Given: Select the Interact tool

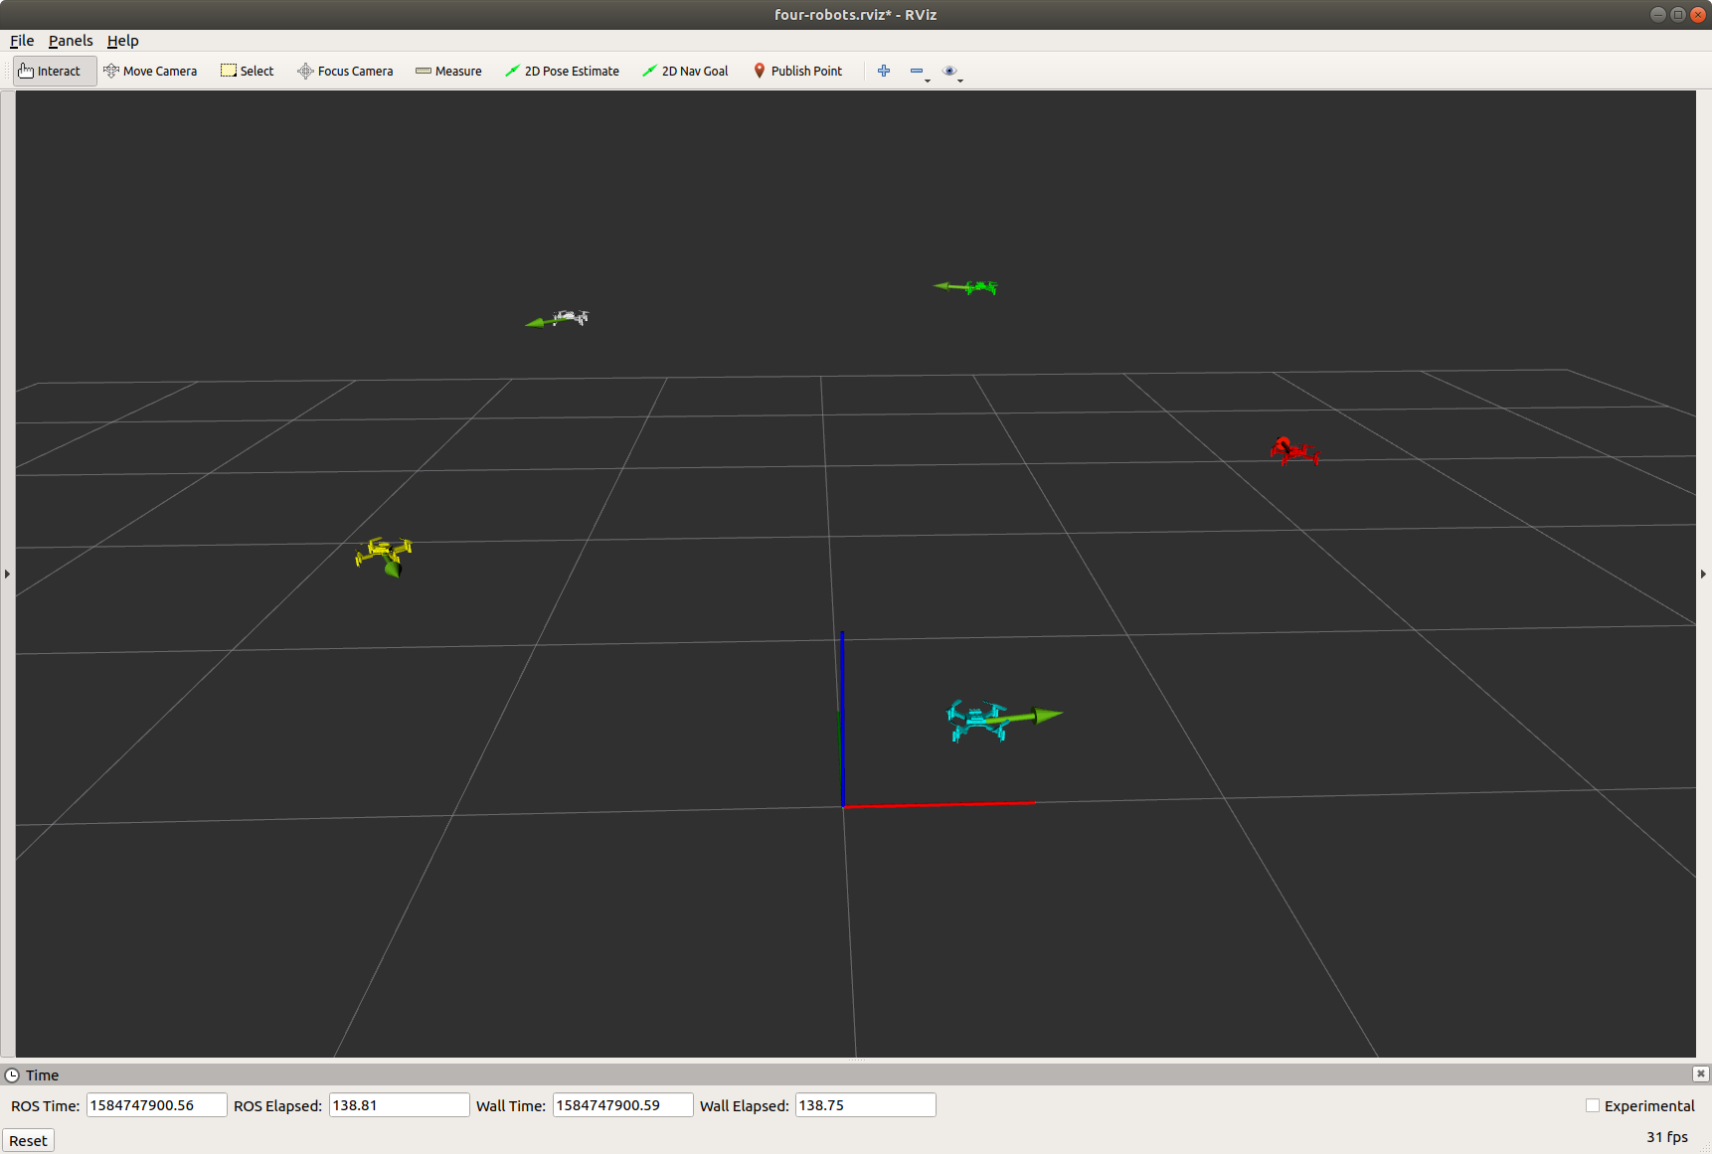Looking at the screenshot, I should click(55, 71).
